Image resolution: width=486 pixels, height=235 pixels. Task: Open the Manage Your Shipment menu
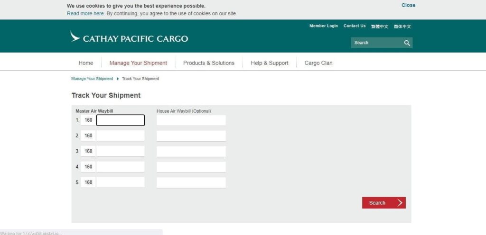[138, 63]
